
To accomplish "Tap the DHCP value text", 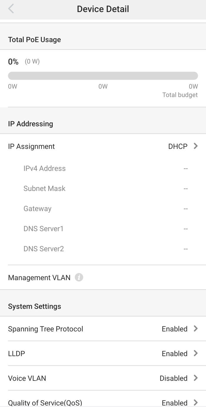I will [x=178, y=146].
